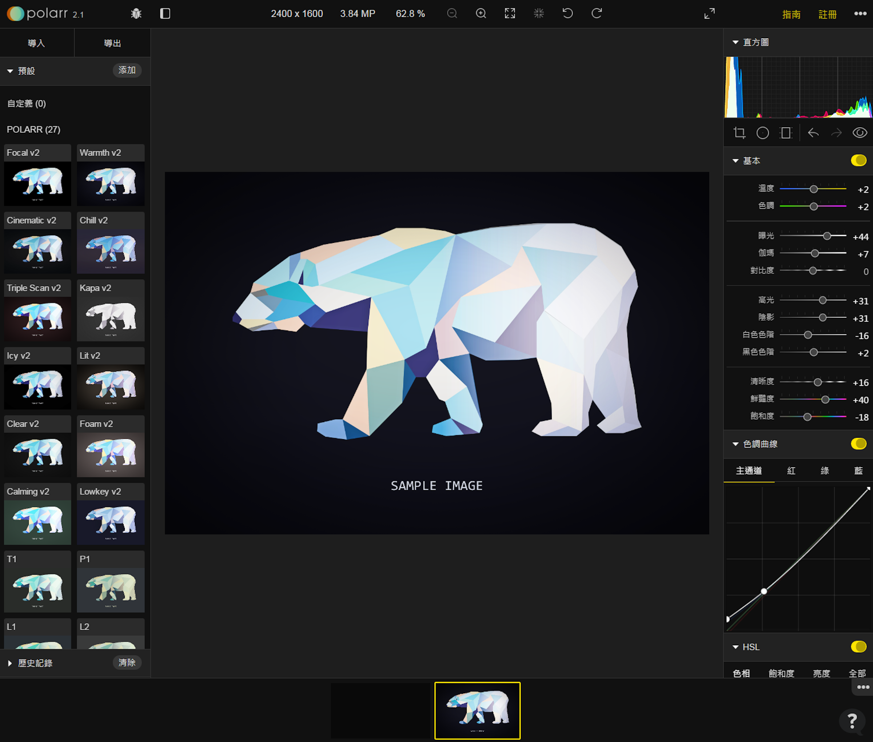Collapse the 直方圖 panel

(x=736, y=42)
